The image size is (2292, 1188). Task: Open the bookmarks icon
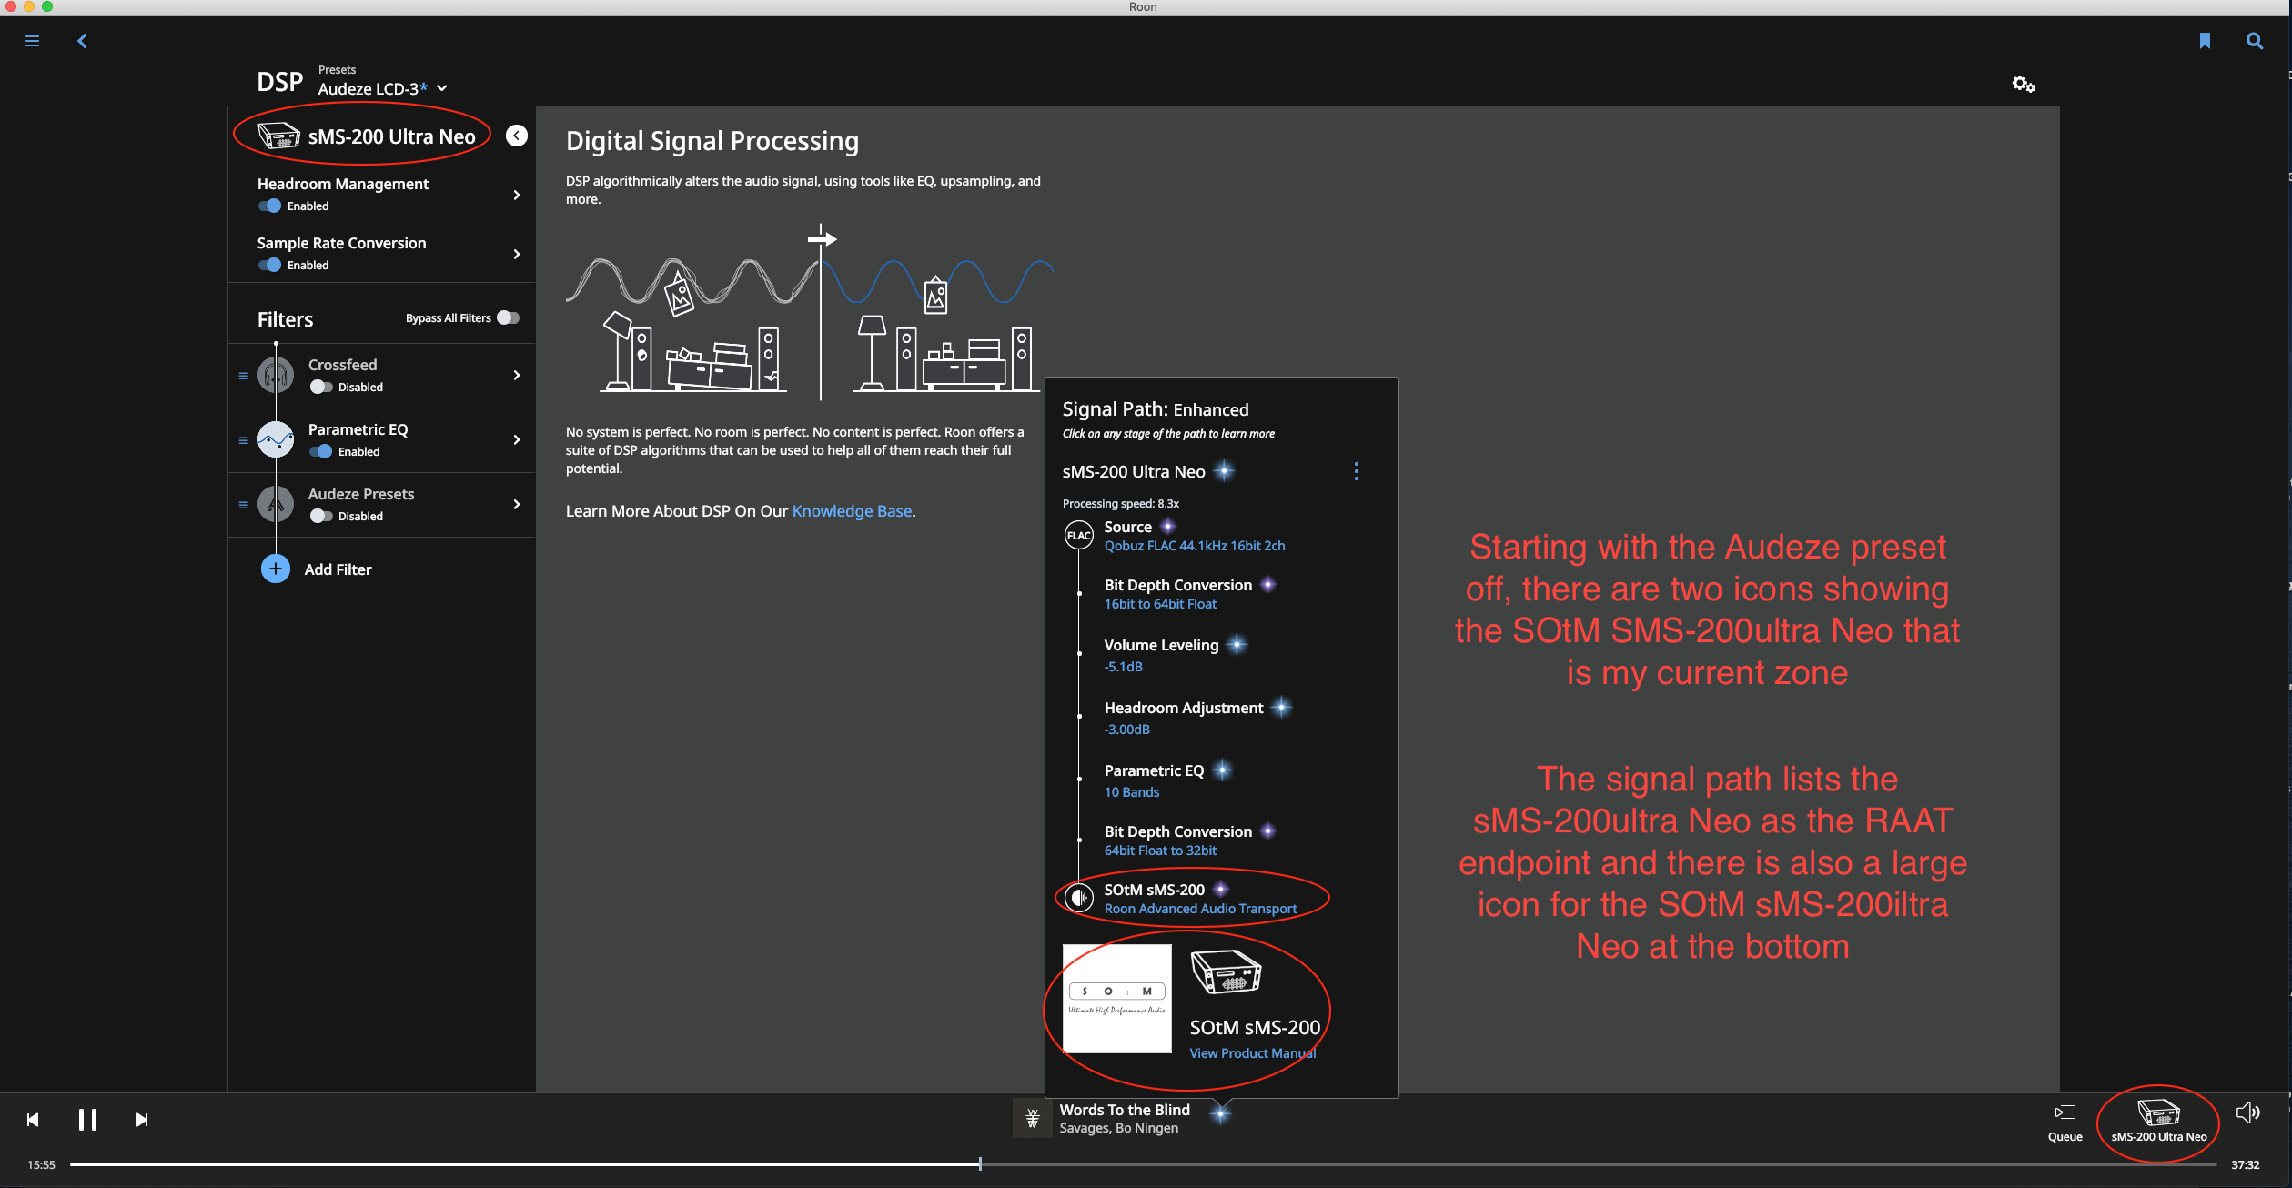[x=2204, y=41]
